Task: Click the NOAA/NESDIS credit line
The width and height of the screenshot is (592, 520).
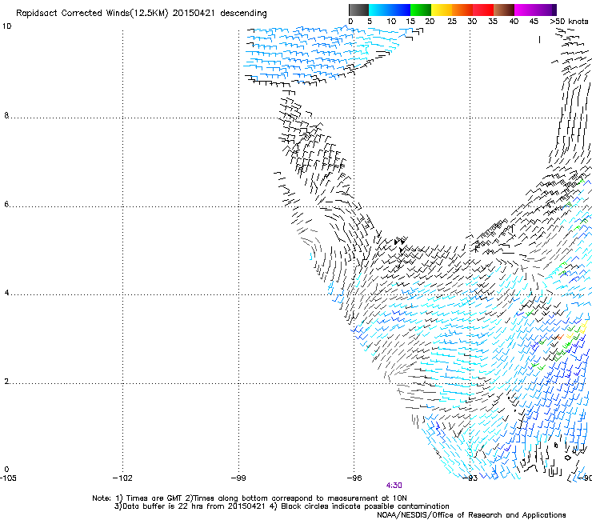Action: [471, 515]
